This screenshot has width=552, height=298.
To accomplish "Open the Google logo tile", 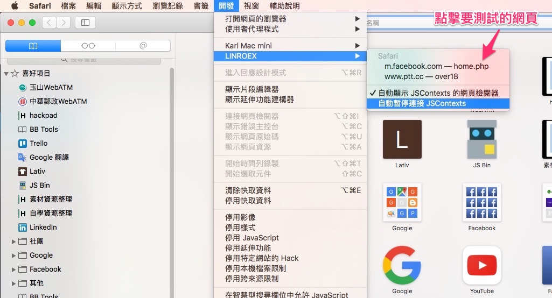I will click(x=402, y=265).
